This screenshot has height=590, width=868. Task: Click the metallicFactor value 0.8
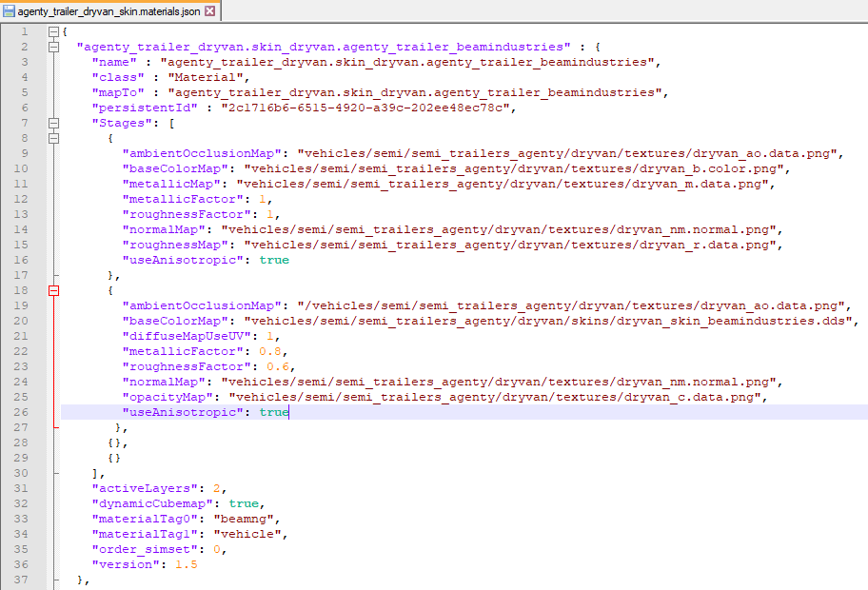270,351
